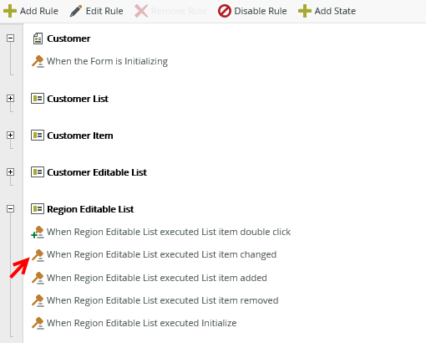Click the green plus Add Rule icon
Viewport: 426px width, 343px height.
point(10,11)
